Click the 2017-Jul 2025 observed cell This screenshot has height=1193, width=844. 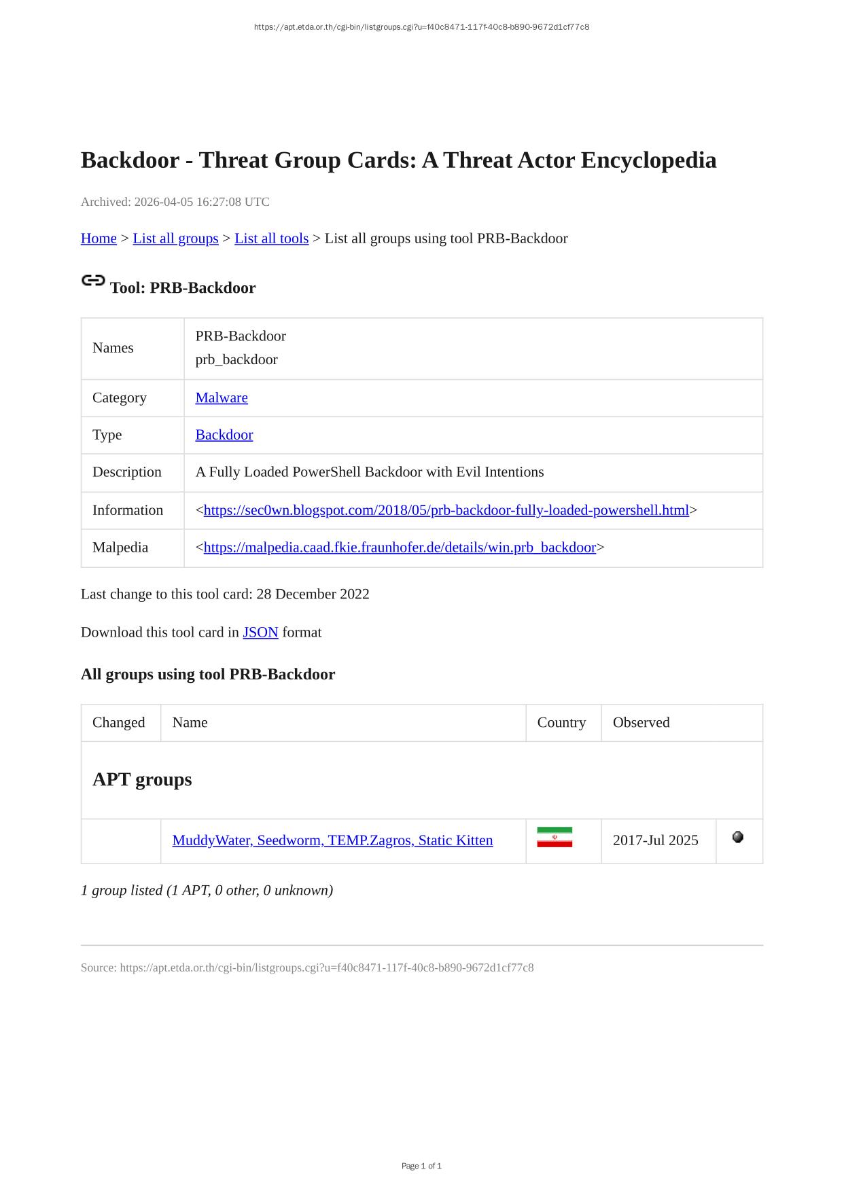click(x=655, y=840)
